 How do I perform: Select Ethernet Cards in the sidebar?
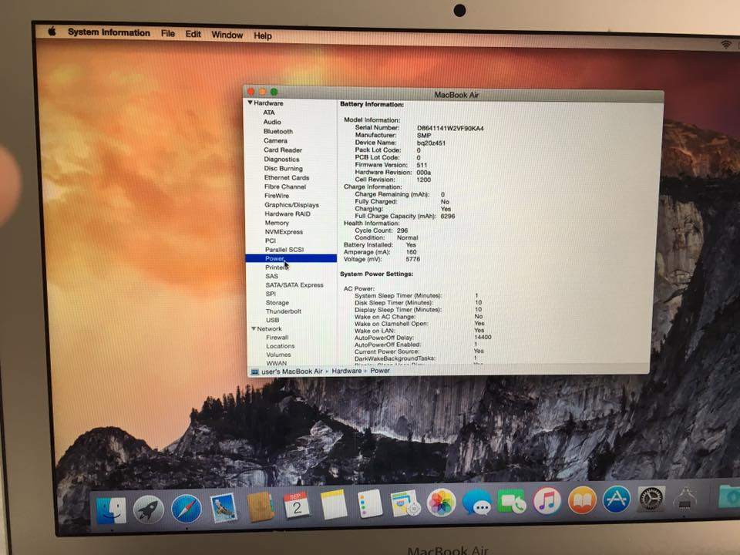click(287, 177)
